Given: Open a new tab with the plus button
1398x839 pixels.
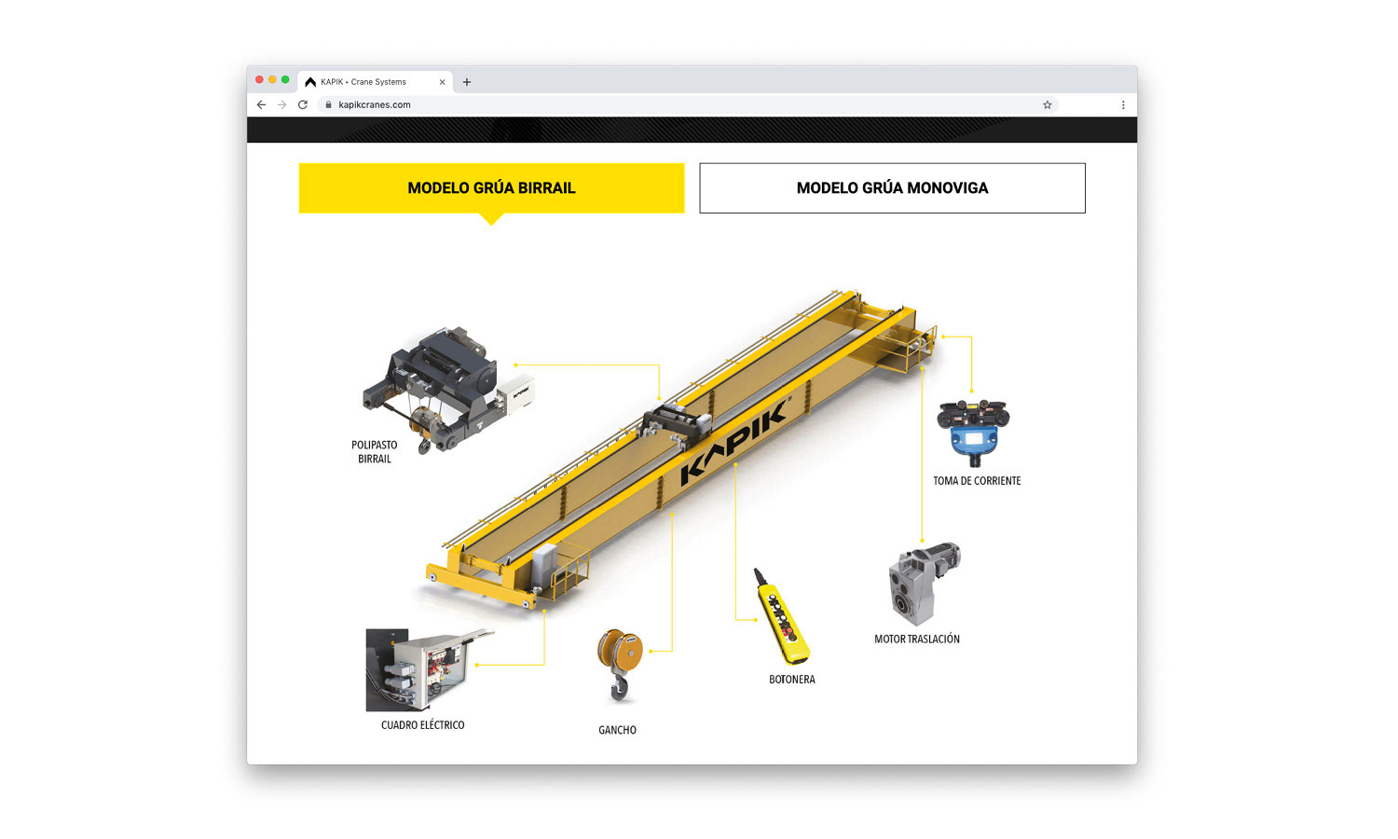Looking at the screenshot, I should pyautogui.click(x=467, y=82).
